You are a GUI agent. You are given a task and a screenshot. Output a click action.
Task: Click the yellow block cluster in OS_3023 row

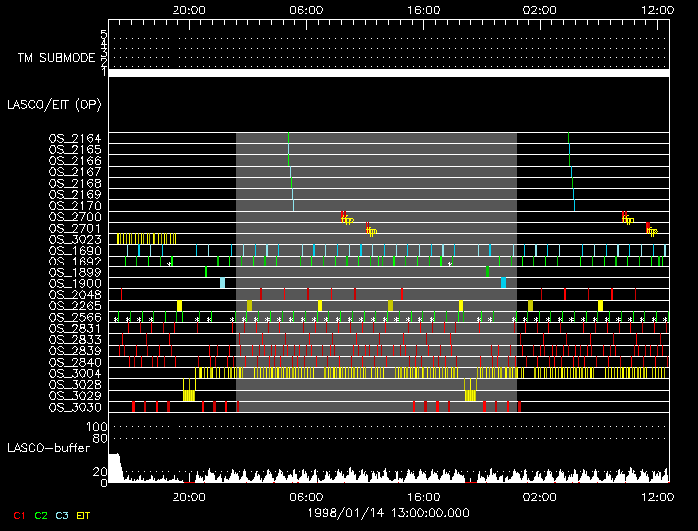click(147, 239)
